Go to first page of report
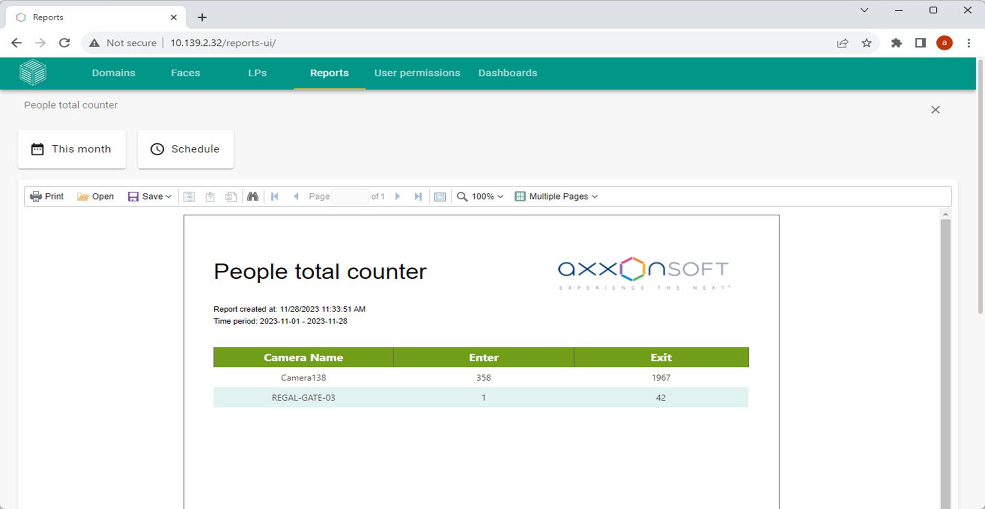This screenshot has height=509, width=985. 275,196
